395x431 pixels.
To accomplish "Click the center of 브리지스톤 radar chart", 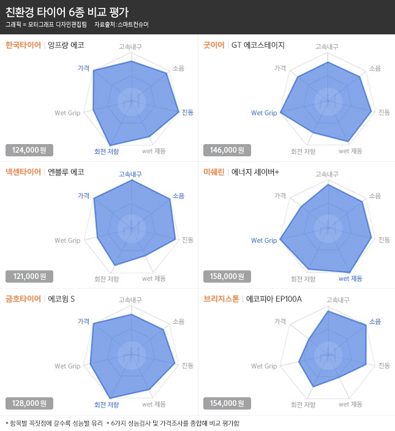I will tap(328, 355).
